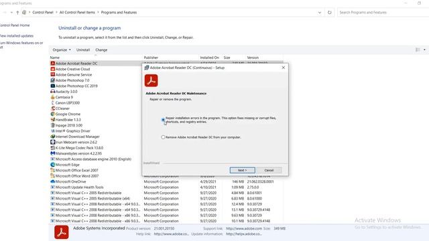Select Adobe Photoshop 7.0 icon
Screen dimensions: 429x241
tap(53, 80)
